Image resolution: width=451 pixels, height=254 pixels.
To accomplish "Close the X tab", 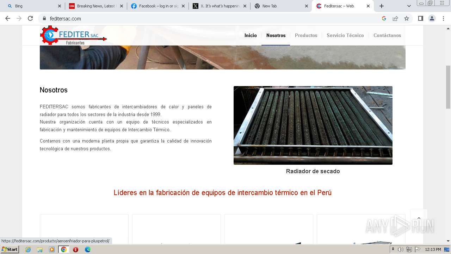I will (245, 6).
